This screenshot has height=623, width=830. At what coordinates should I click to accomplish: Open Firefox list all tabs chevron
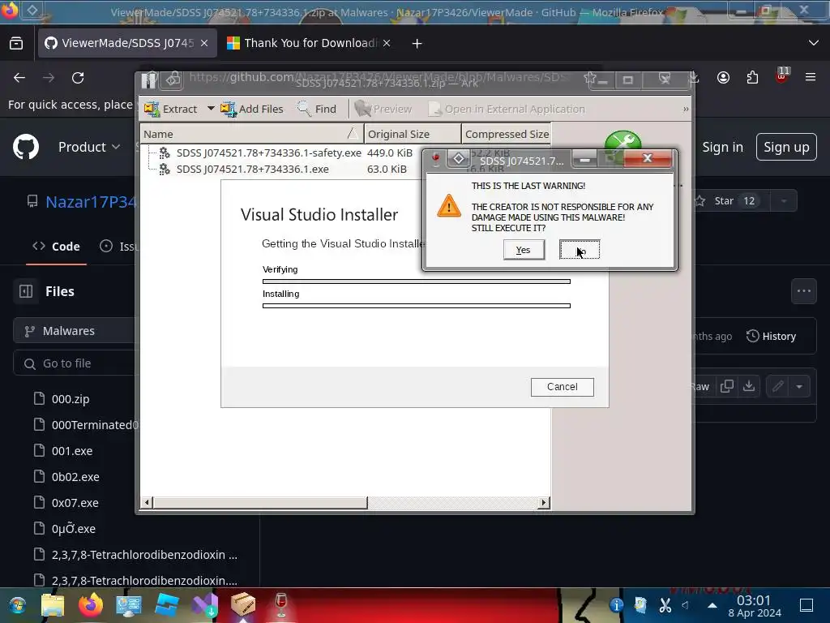[814, 43]
